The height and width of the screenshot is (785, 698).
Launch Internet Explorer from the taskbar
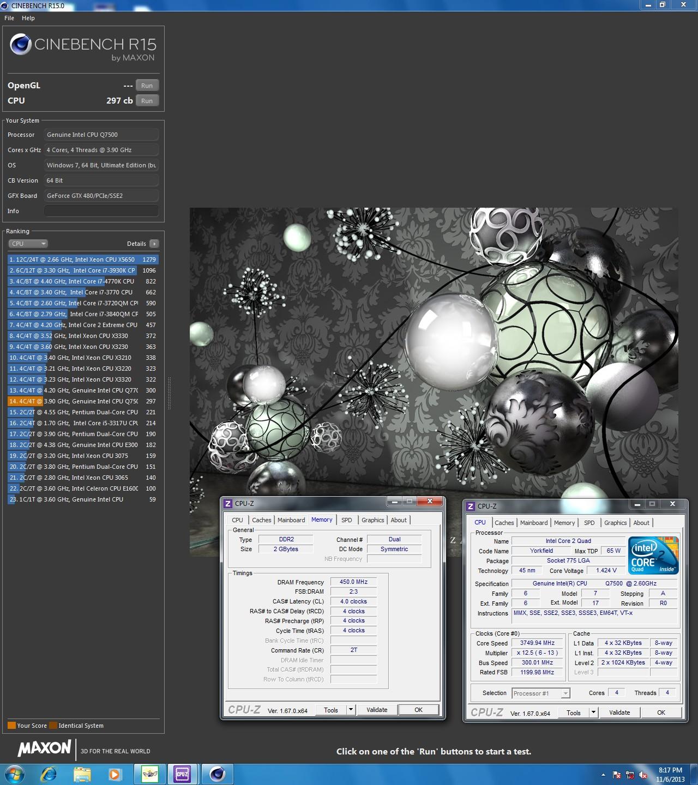coord(49,774)
